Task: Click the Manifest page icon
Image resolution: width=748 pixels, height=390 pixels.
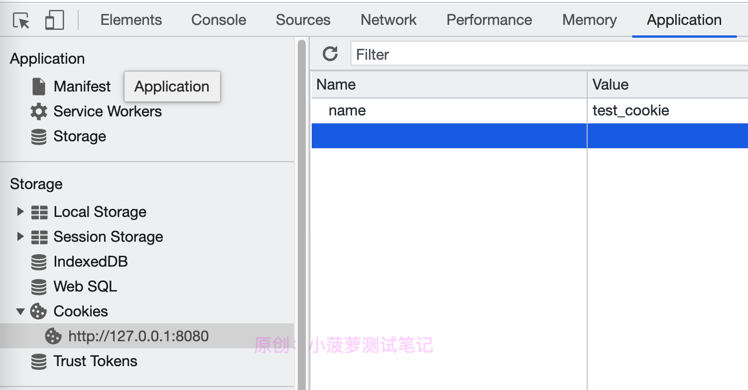Action: 38,86
